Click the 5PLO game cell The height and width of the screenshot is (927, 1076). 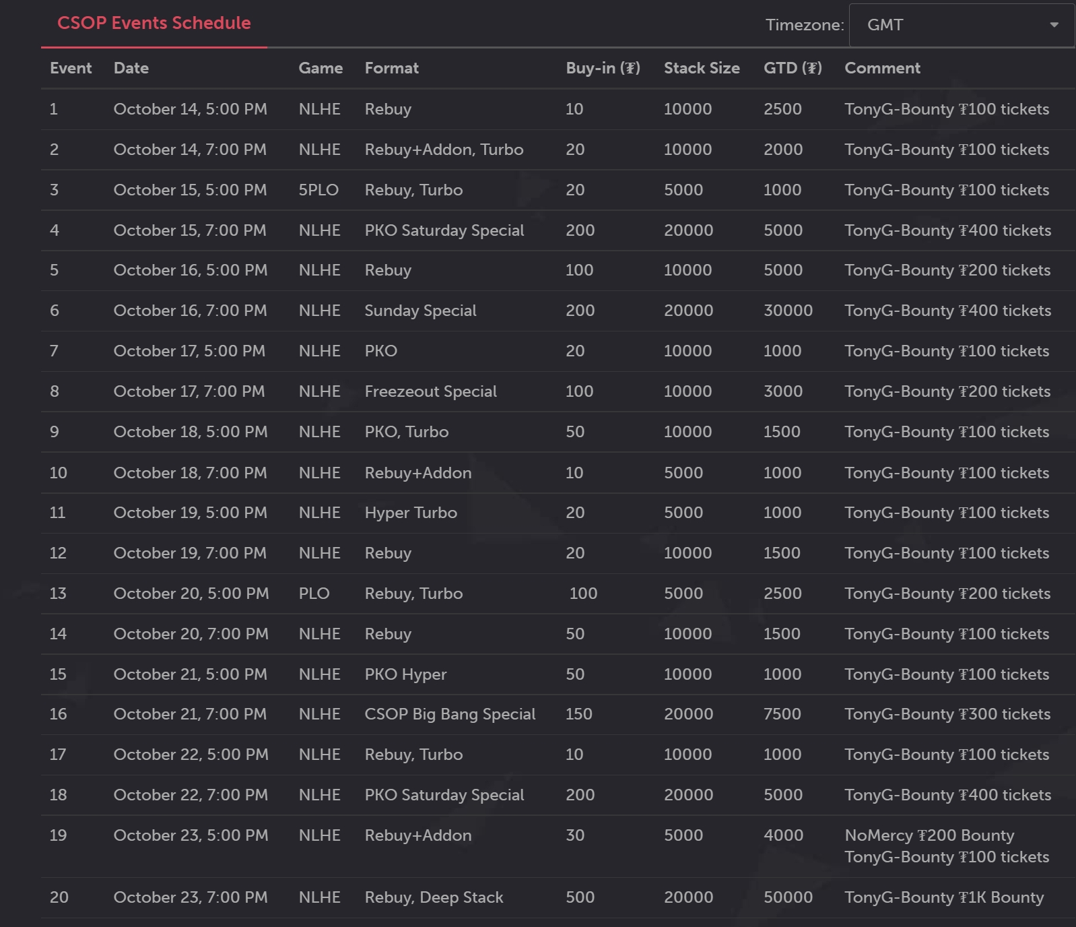tap(318, 190)
